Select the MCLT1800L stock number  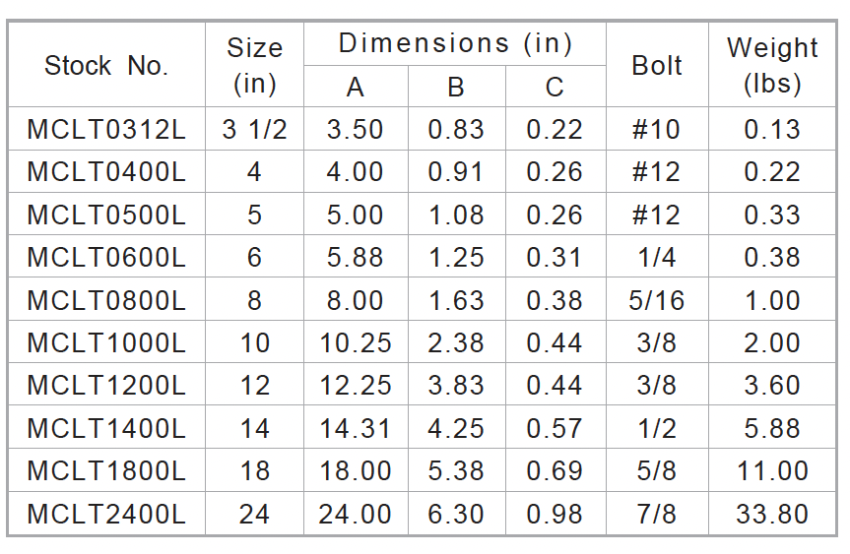click(x=106, y=470)
